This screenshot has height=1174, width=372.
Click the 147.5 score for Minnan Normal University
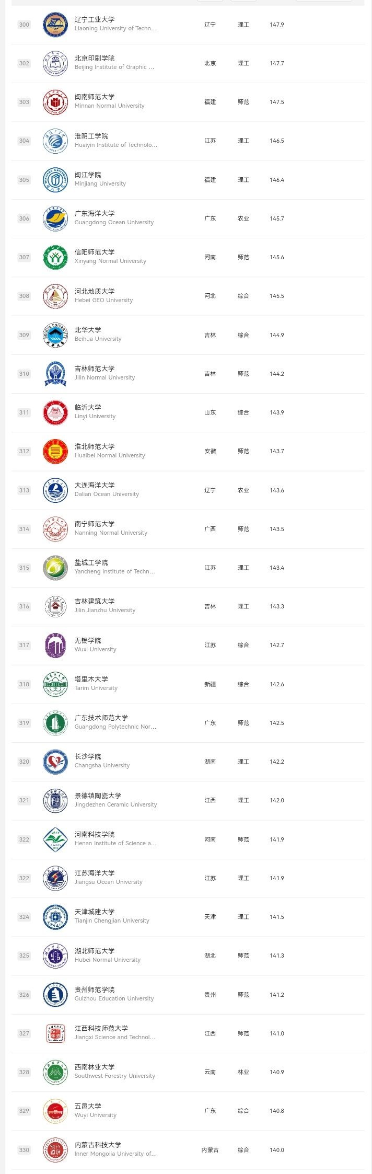[x=277, y=102]
